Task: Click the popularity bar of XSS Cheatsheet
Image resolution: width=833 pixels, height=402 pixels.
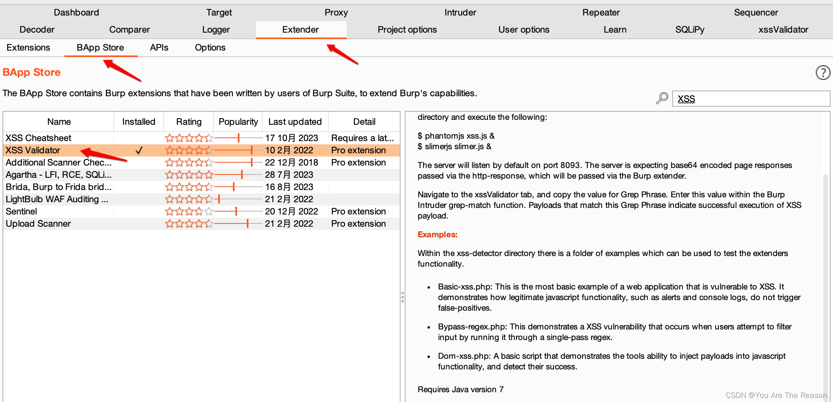Action: click(238, 138)
